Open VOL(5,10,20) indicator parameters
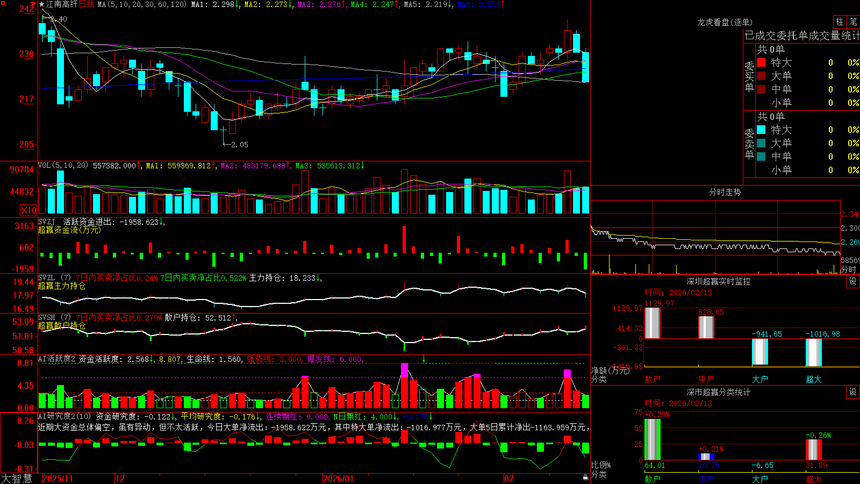 click(63, 166)
